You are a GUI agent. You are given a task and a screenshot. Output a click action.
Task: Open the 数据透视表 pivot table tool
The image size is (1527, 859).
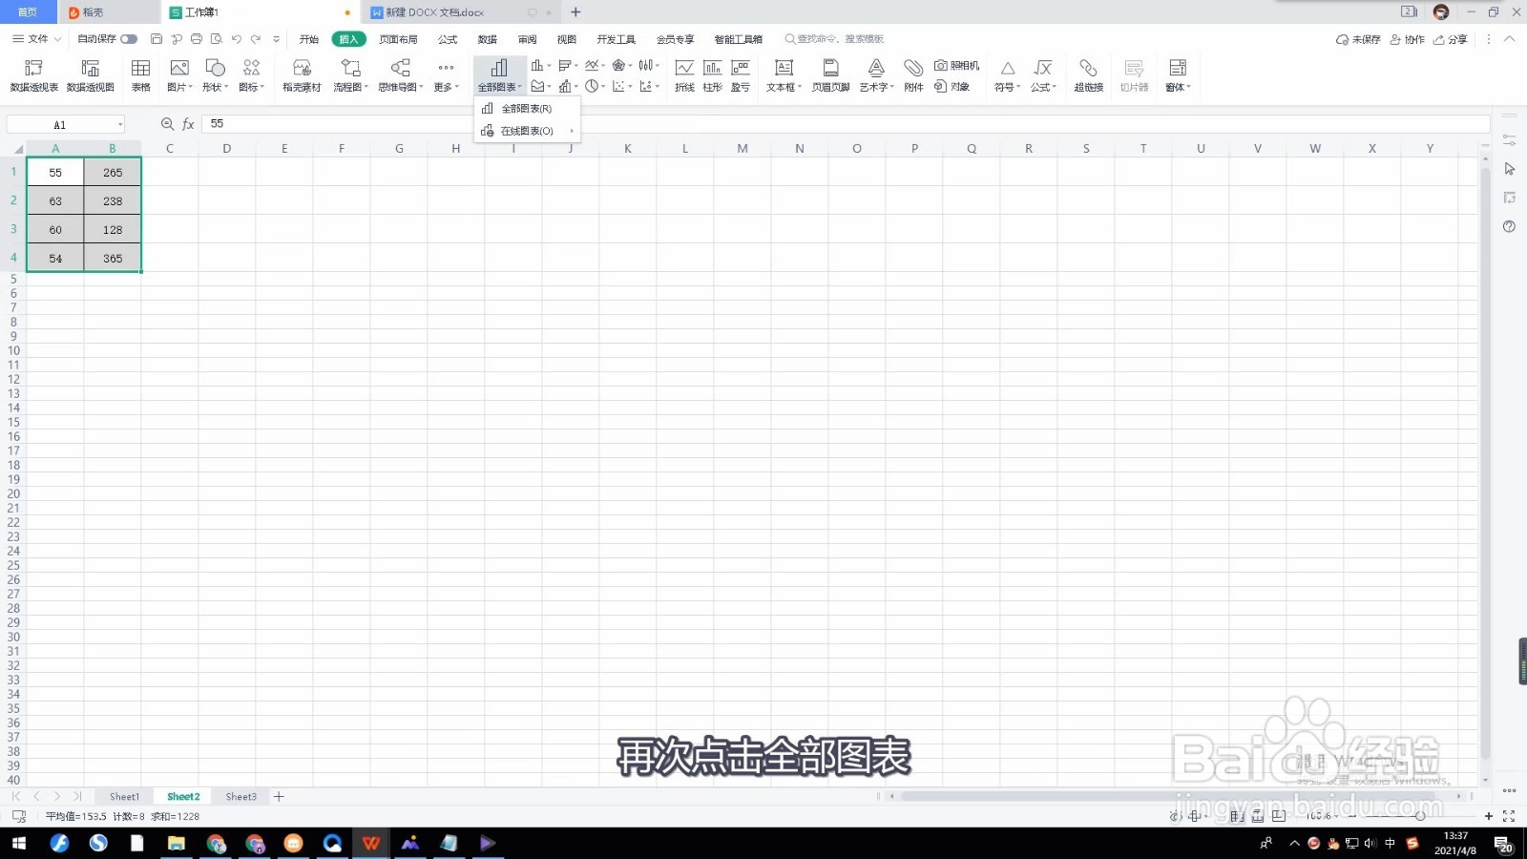click(x=33, y=75)
